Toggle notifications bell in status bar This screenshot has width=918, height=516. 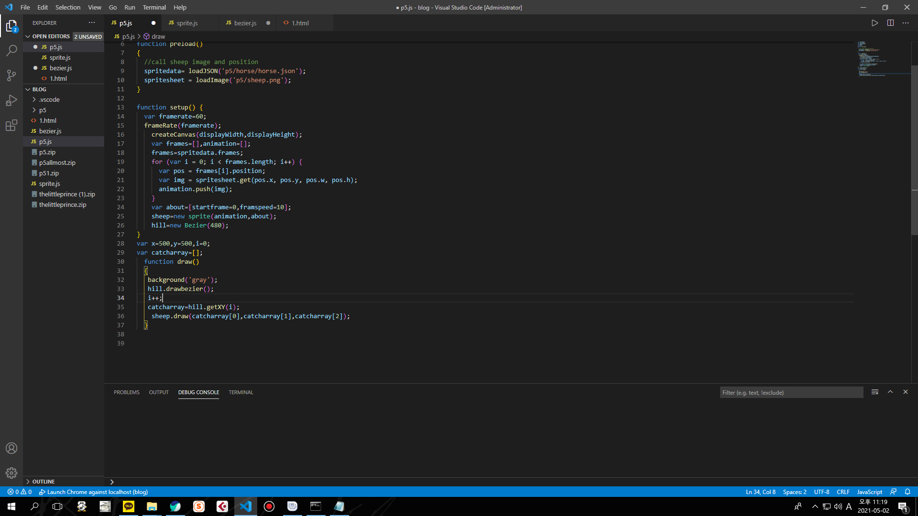point(907,492)
